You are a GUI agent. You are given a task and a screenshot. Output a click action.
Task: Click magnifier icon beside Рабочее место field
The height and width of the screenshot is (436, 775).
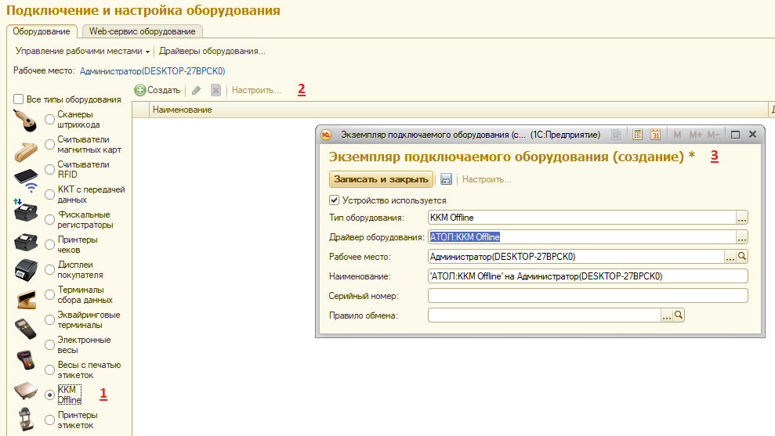point(742,256)
